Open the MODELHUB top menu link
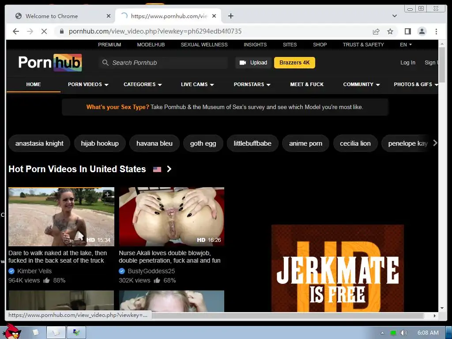The width and height of the screenshot is (452, 339). tap(151, 45)
